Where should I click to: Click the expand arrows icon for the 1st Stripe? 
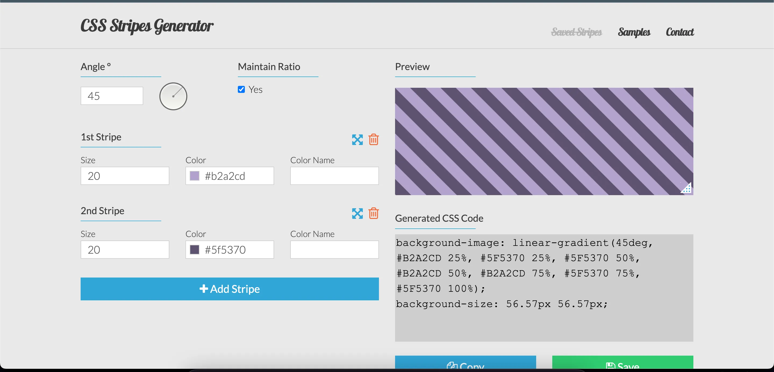[x=357, y=140]
